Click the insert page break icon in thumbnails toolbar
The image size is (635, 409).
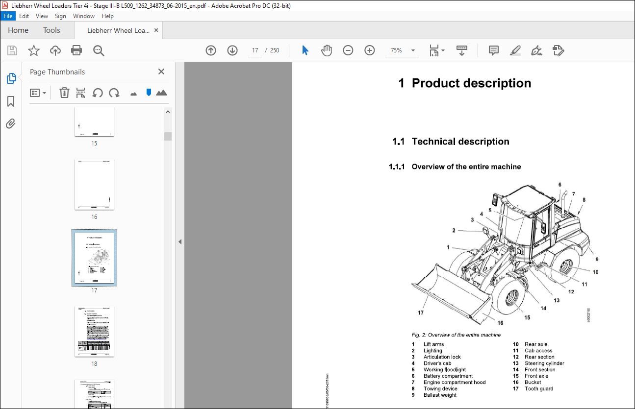click(x=81, y=93)
